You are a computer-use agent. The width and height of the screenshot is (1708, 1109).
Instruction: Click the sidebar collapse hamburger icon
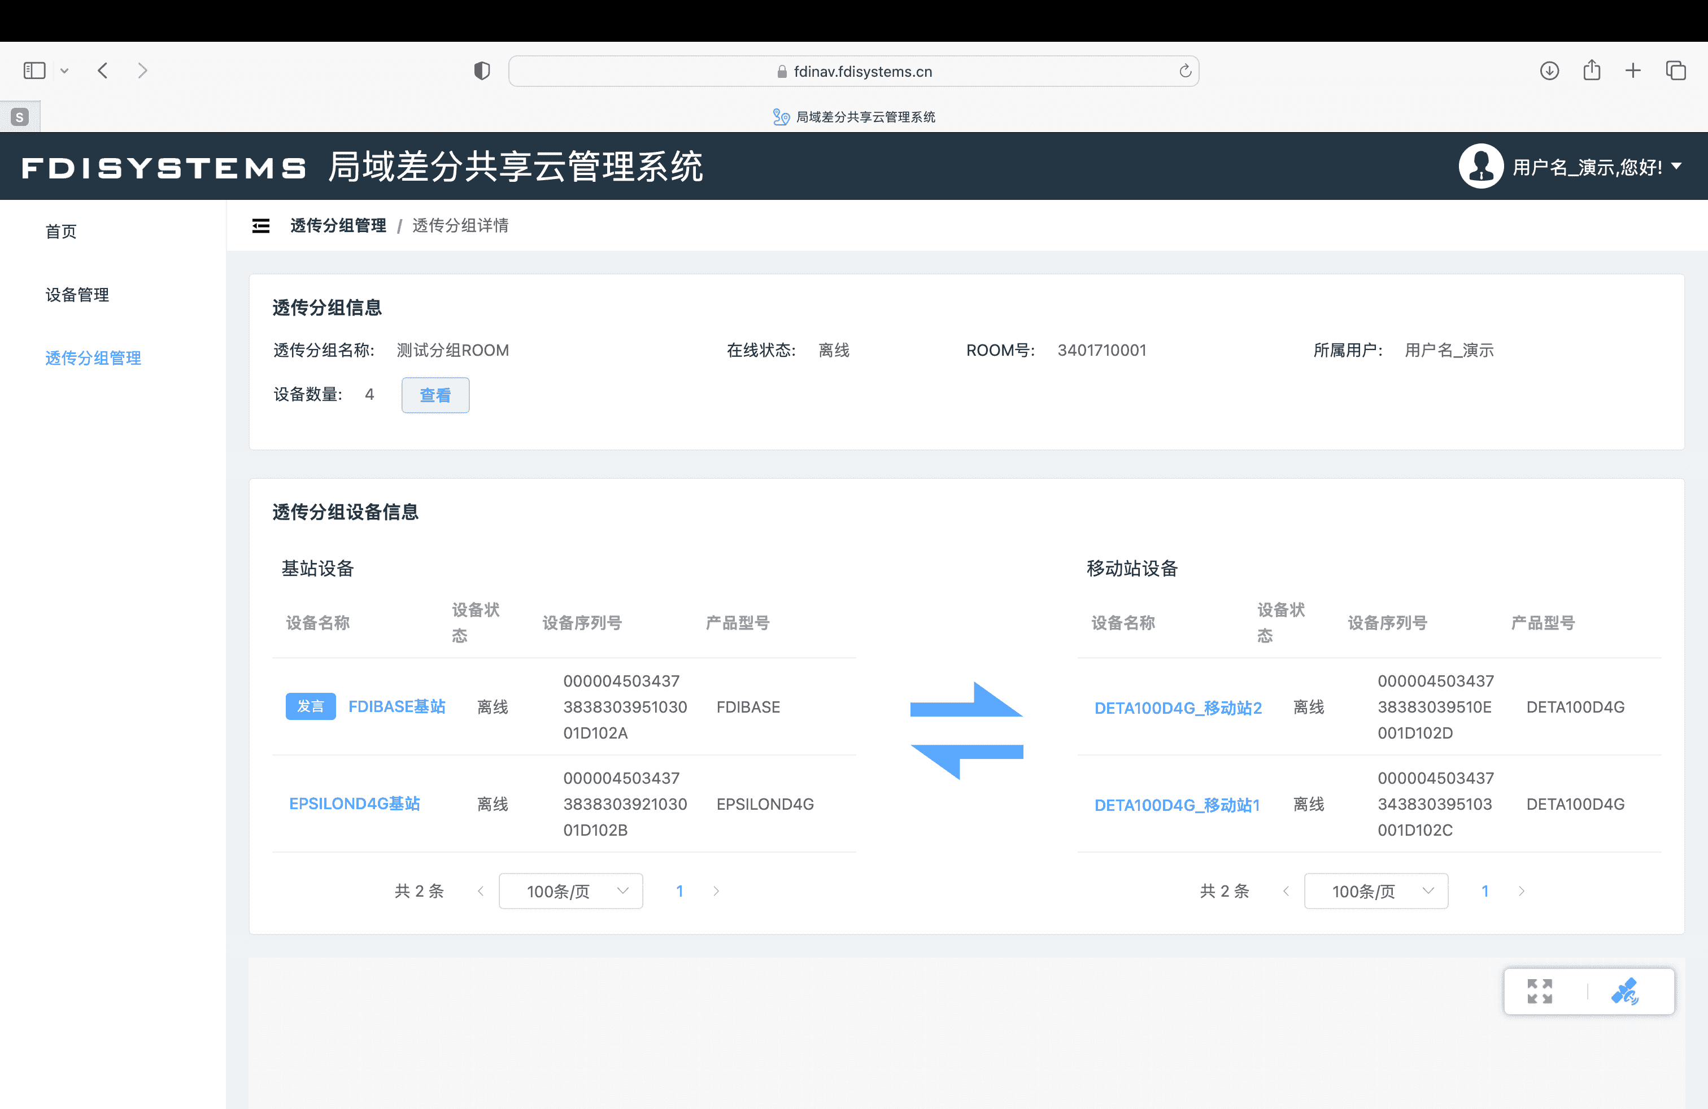coord(260,226)
